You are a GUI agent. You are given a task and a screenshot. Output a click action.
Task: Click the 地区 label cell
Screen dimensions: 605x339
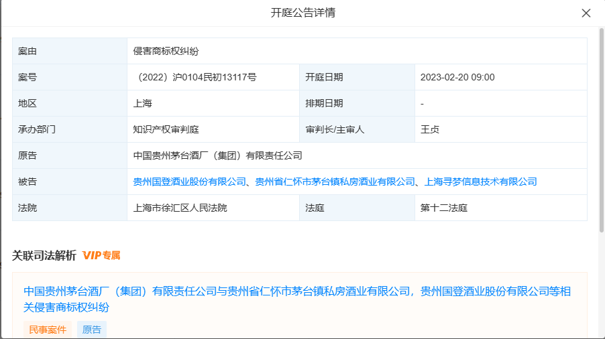point(70,103)
